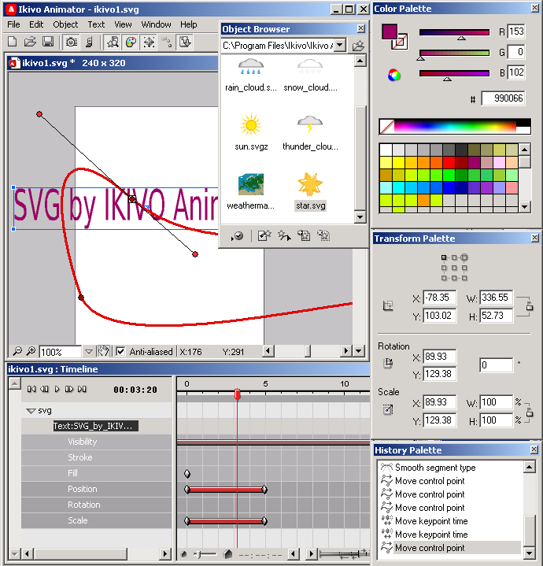Open the Help menu
Screen dimensions: 543x566
click(x=188, y=24)
